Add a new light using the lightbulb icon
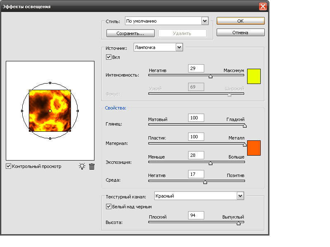 pos(82,166)
